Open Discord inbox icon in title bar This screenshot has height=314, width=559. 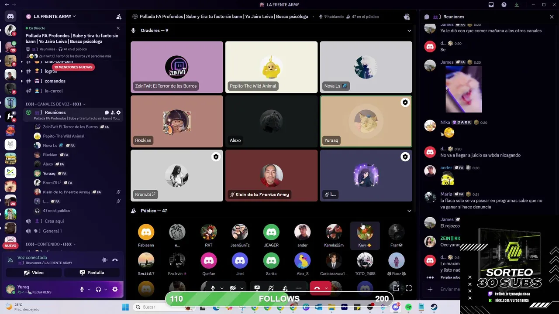pyautogui.click(x=491, y=5)
